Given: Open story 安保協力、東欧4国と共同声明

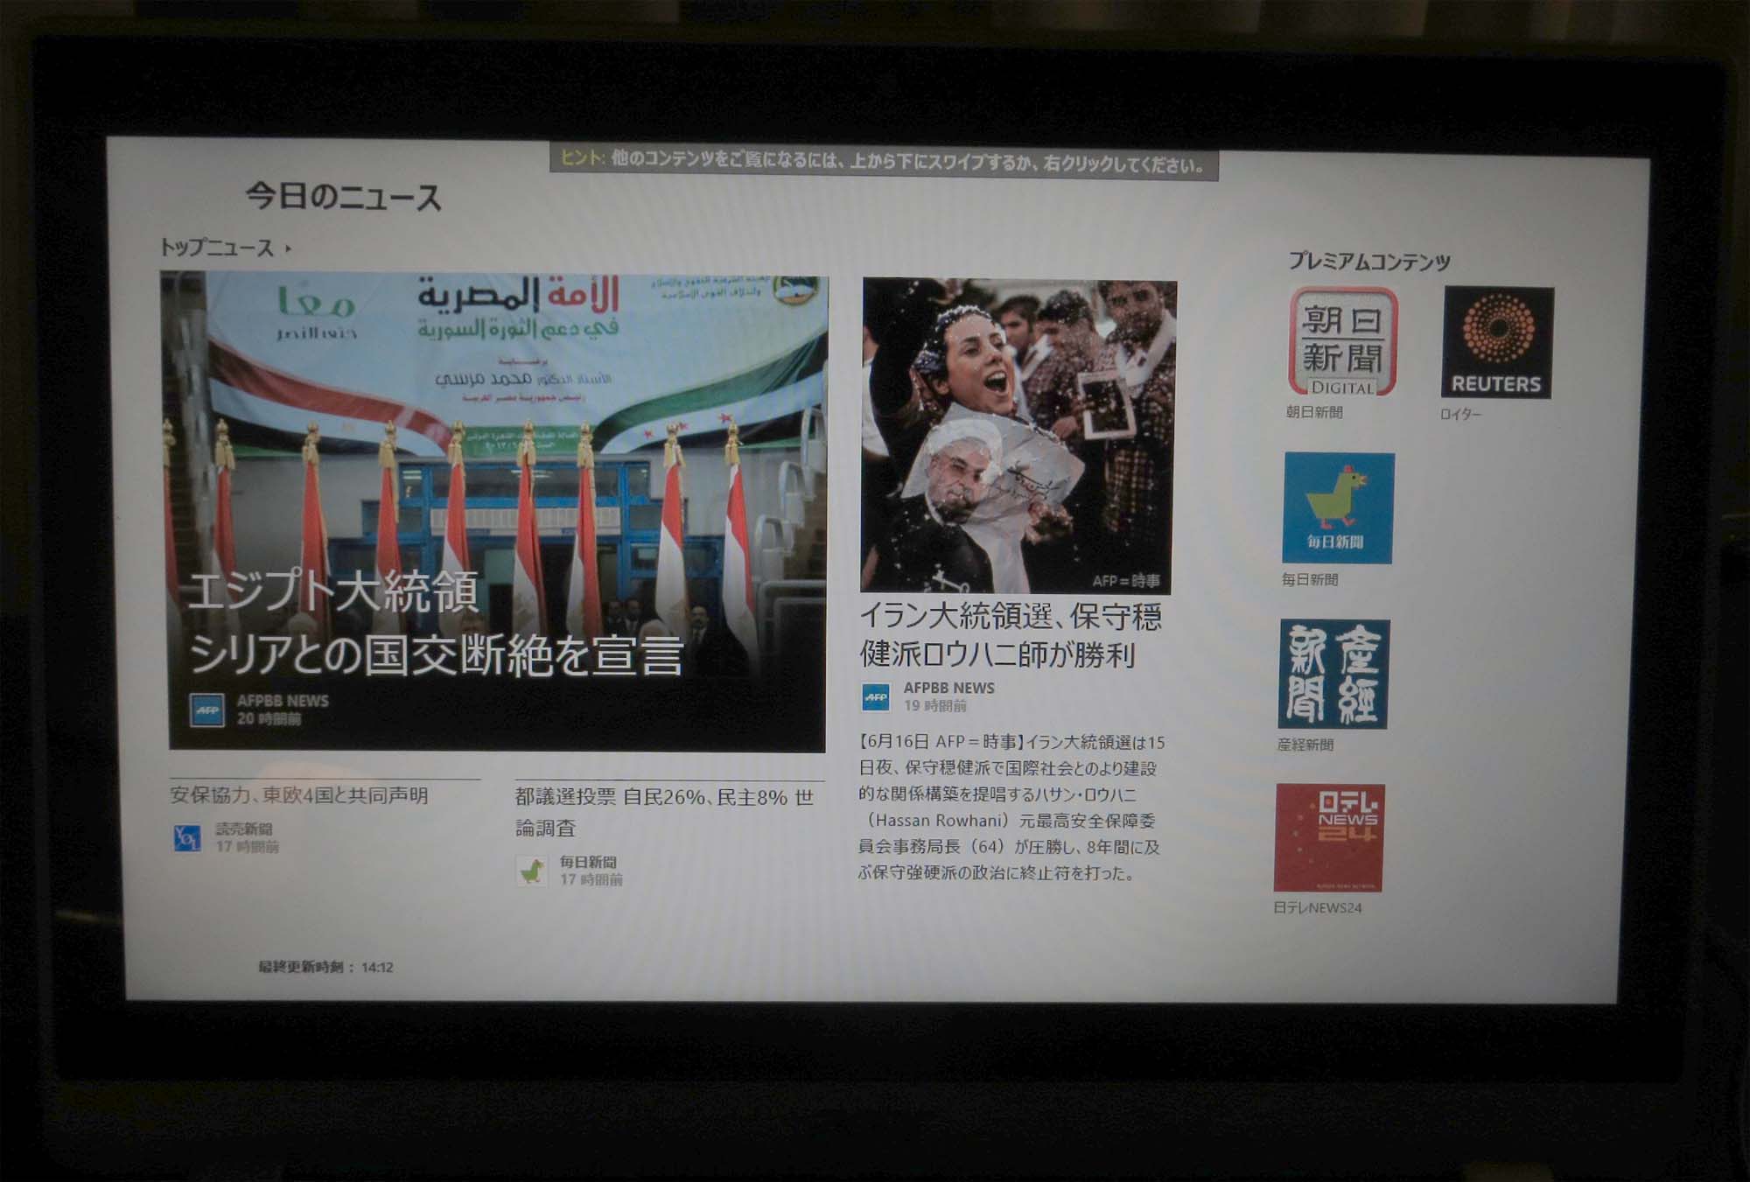Looking at the screenshot, I should pos(299,795).
